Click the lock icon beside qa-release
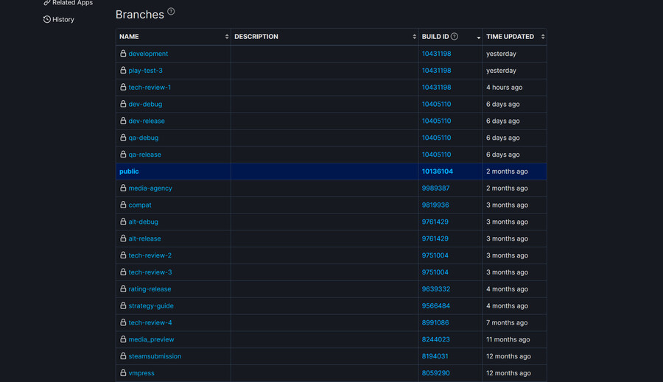The height and width of the screenshot is (382, 663). 123,155
